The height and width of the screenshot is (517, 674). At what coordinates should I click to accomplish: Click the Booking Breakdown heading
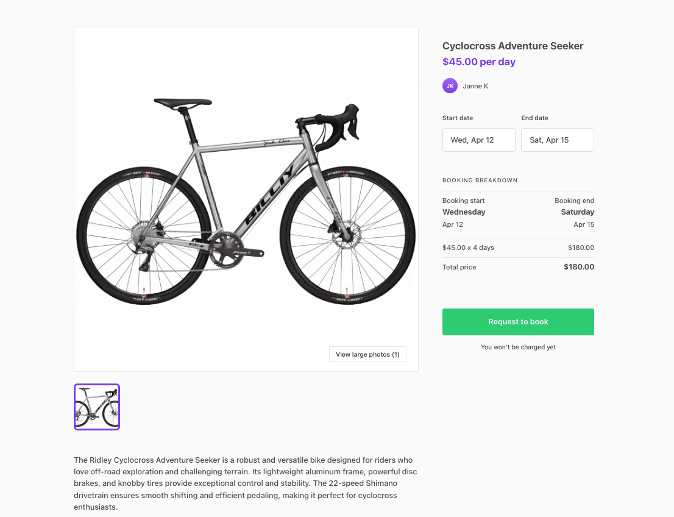pyautogui.click(x=480, y=180)
